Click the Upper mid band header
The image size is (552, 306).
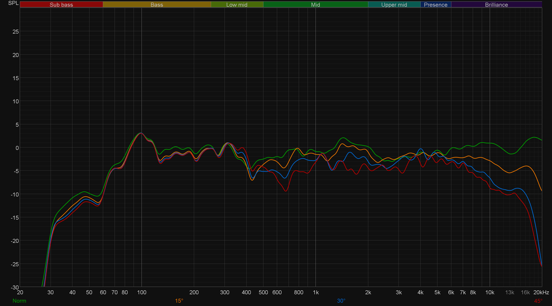point(394,5)
